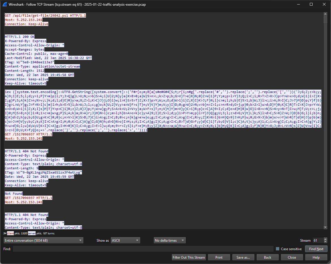Minimize the Follow TCP Stream window
Viewport: 331px width, 264px height.
pyautogui.click(x=298, y=5)
